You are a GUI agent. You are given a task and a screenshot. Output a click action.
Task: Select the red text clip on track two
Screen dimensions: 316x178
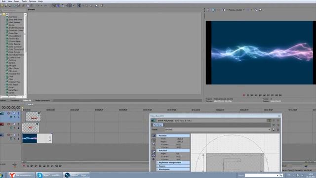[x=31, y=128]
